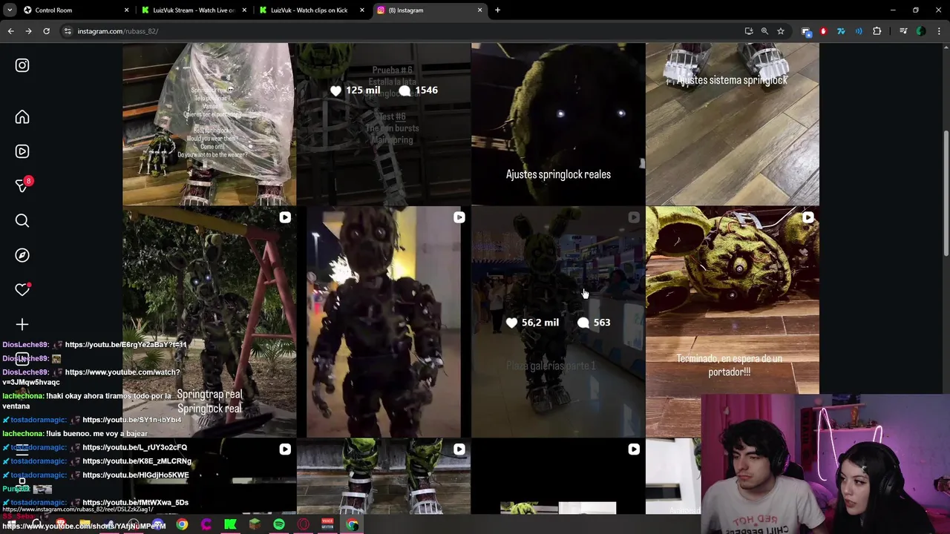
Task: Open a new browser tab
Action: (x=497, y=10)
